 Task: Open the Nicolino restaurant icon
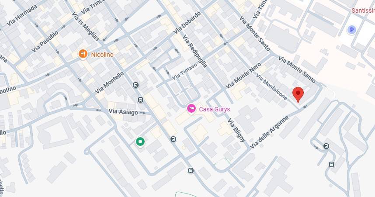click(x=83, y=54)
